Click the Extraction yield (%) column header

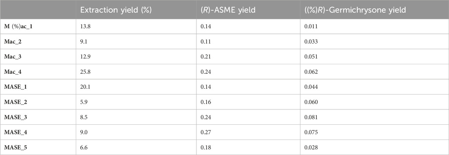[116, 10]
